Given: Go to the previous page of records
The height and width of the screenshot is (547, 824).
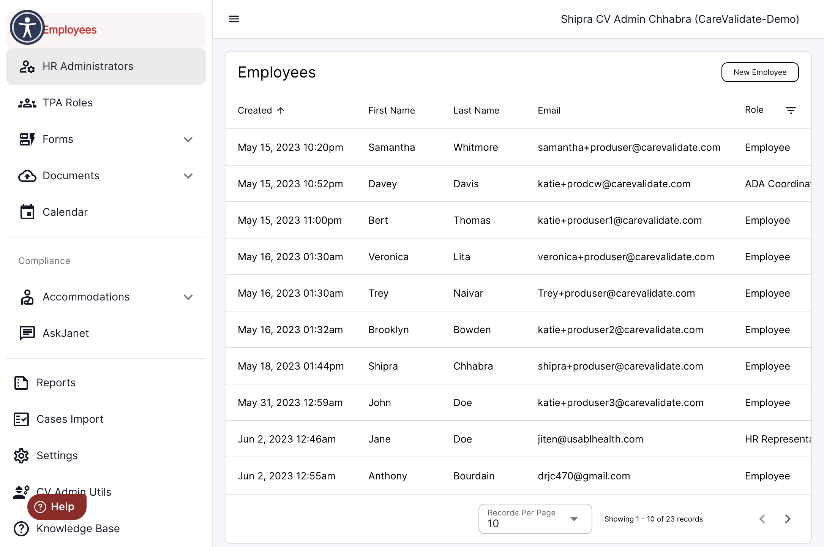Looking at the screenshot, I should coord(762,519).
